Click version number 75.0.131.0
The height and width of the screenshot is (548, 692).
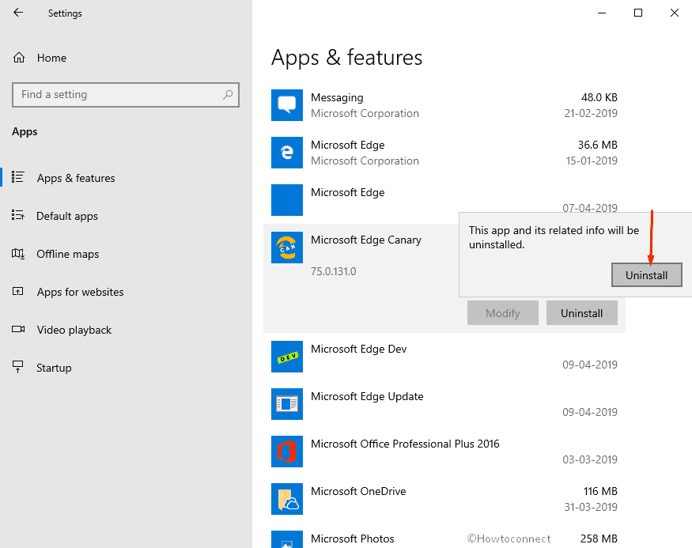[333, 271]
